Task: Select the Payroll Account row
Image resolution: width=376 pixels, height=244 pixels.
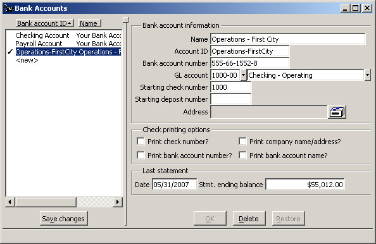Action: tap(68, 44)
